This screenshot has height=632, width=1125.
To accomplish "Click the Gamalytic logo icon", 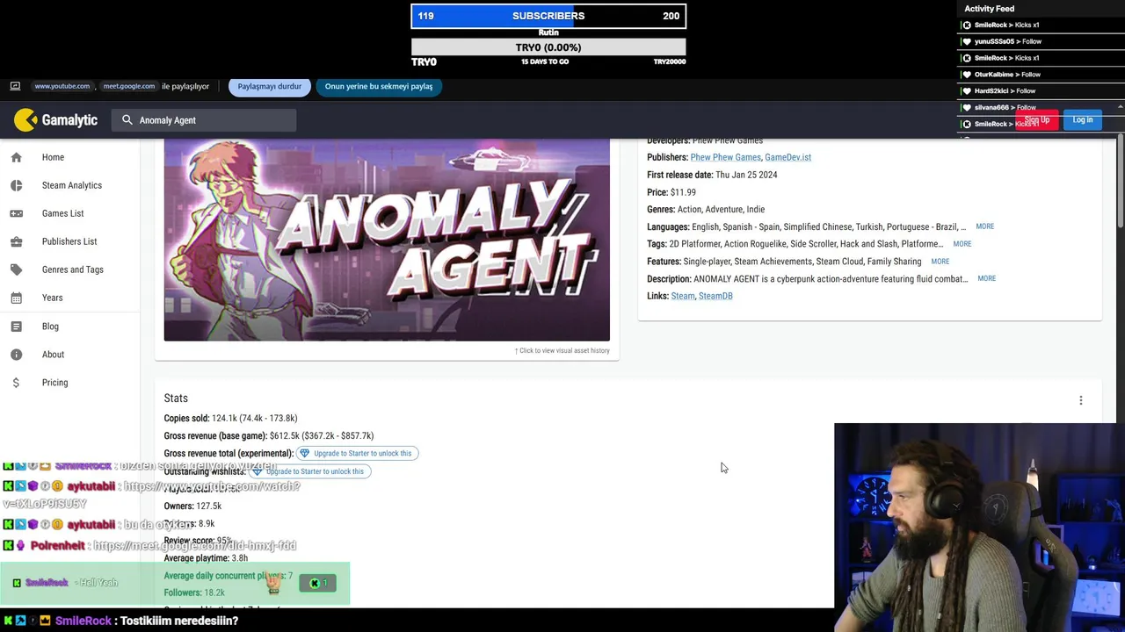I will pyautogui.click(x=26, y=119).
